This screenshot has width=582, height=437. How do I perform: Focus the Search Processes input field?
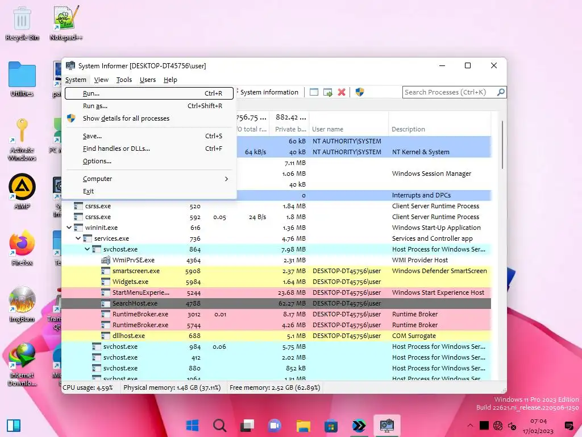coord(450,92)
